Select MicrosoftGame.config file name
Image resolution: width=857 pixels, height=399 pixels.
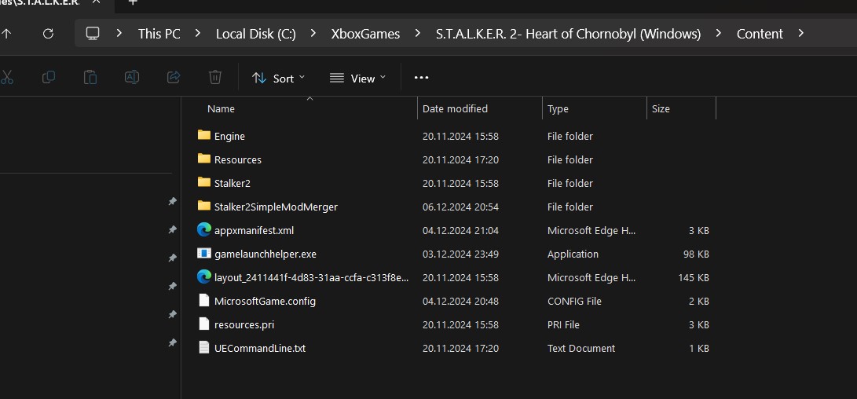click(x=265, y=301)
